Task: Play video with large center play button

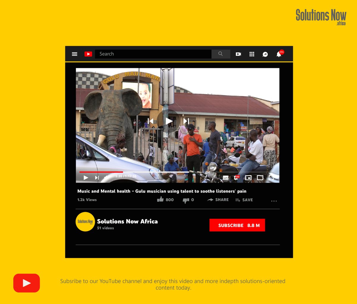Action: pos(169,121)
